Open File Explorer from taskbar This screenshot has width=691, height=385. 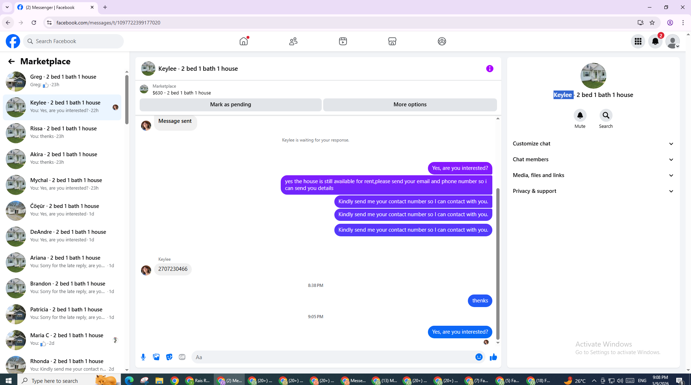(x=159, y=380)
